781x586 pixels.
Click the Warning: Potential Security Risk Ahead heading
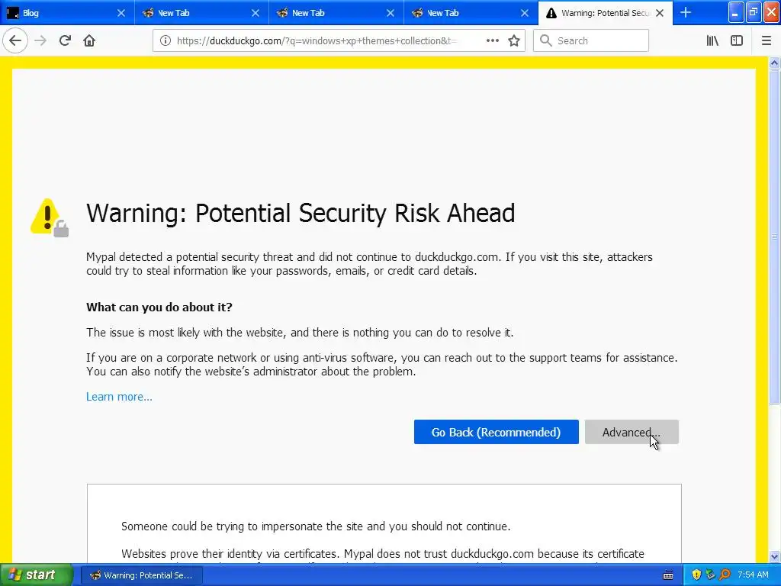pyautogui.click(x=301, y=214)
